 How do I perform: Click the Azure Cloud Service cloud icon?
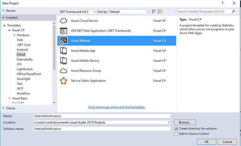(63, 21)
